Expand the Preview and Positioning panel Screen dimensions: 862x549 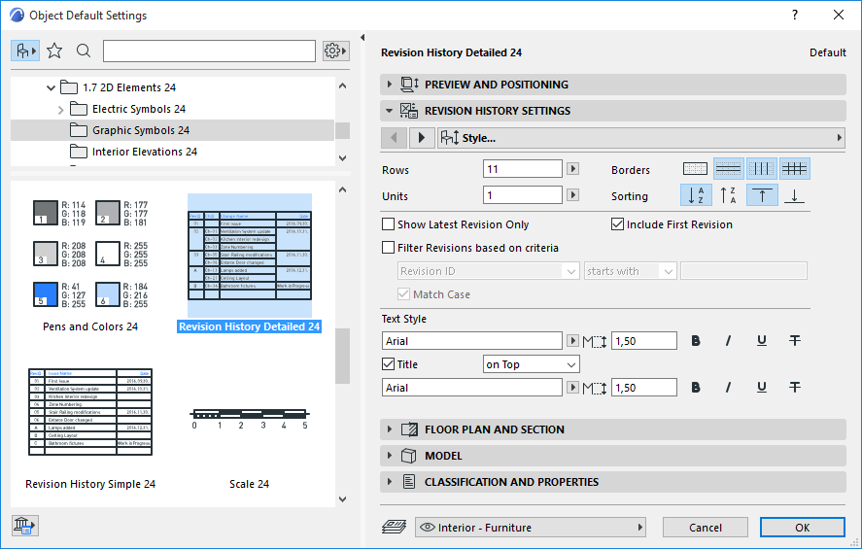click(x=496, y=85)
